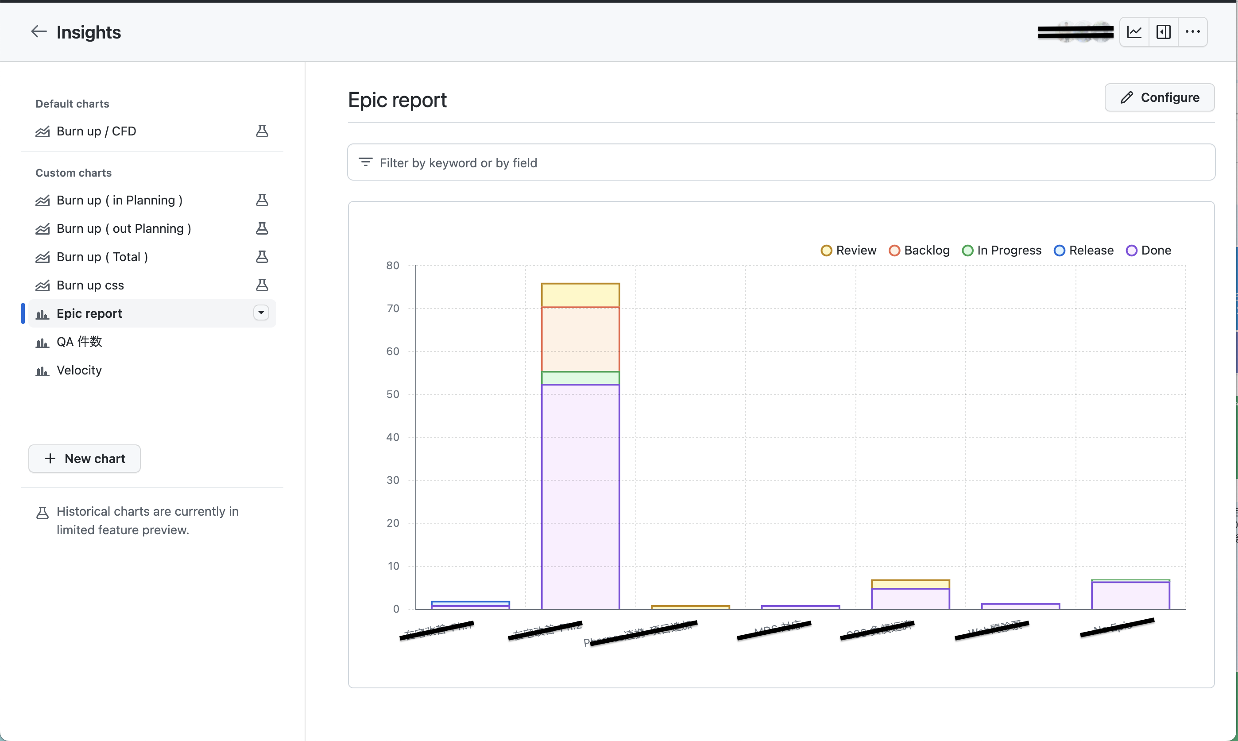This screenshot has width=1238, height=741.
Task: Toggle the side panel layout icon
Action: click(x=1163, y=32)
